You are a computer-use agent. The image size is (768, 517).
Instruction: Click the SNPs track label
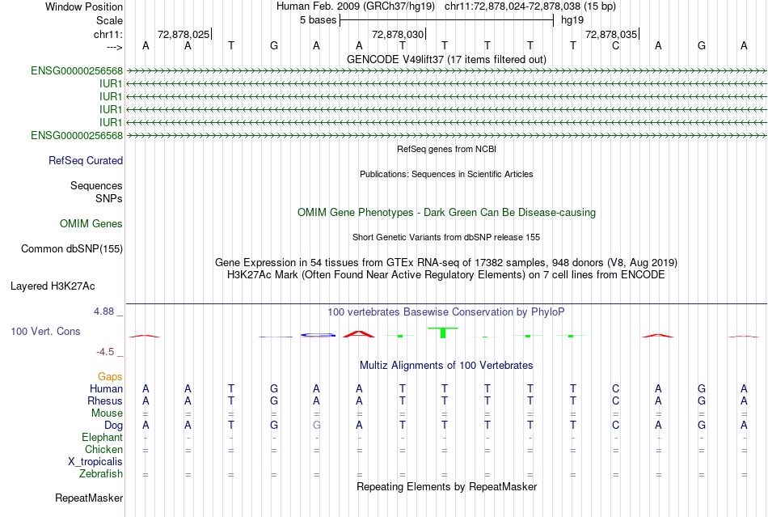(109, 198)
